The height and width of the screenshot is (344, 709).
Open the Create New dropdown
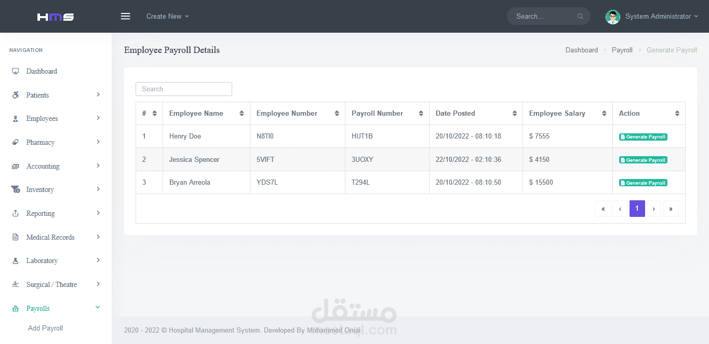point(167,16)
